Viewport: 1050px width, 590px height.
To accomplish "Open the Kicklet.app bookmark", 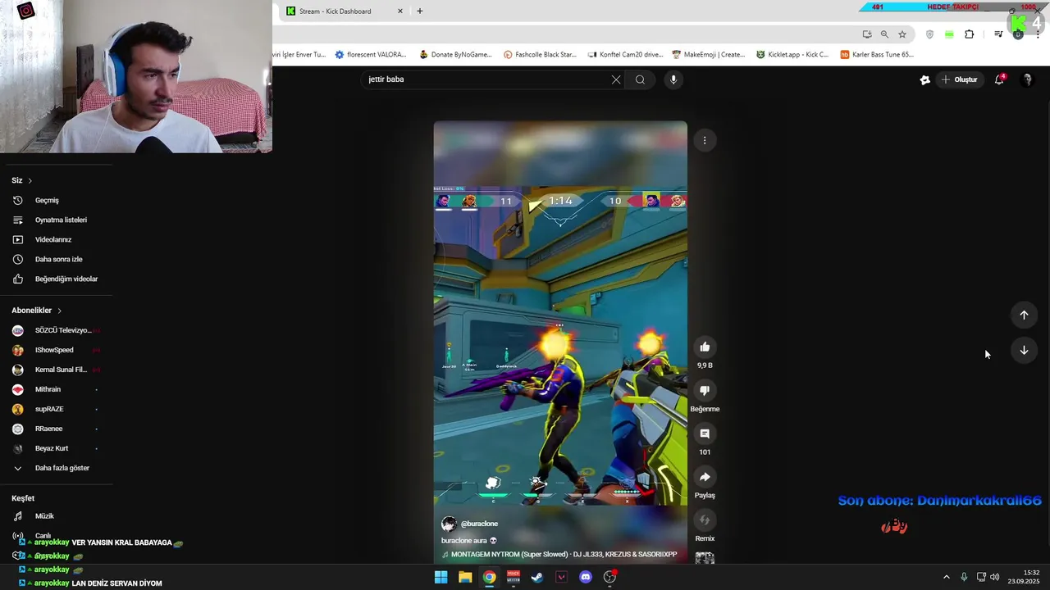I will tap(792, 54).
